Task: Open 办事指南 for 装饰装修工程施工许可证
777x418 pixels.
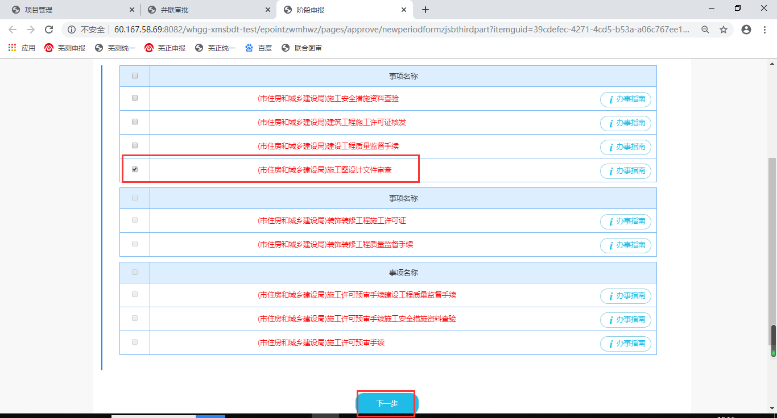Action: pyautogui.click(x=626, y=221)
